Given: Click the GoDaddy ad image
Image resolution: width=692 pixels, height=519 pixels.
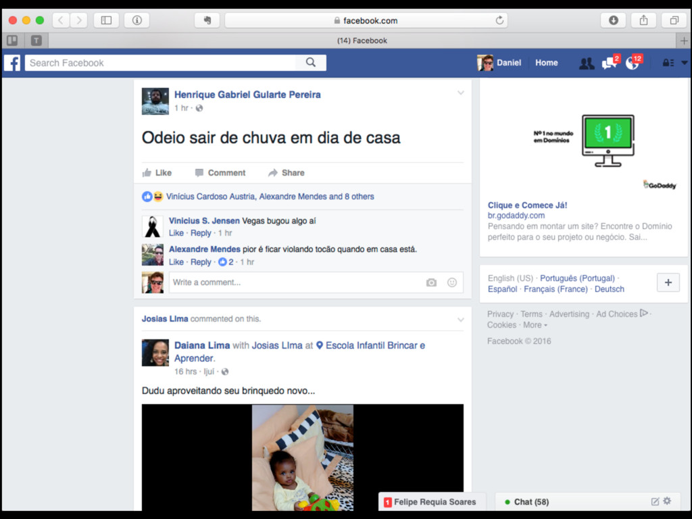Looking at the screenshot, I should 584,140.
